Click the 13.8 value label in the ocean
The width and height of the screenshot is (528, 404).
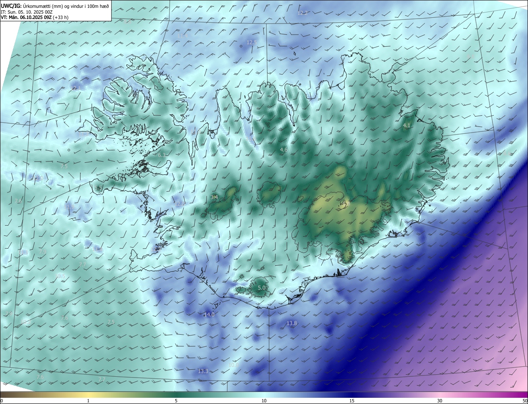(292, 323)
